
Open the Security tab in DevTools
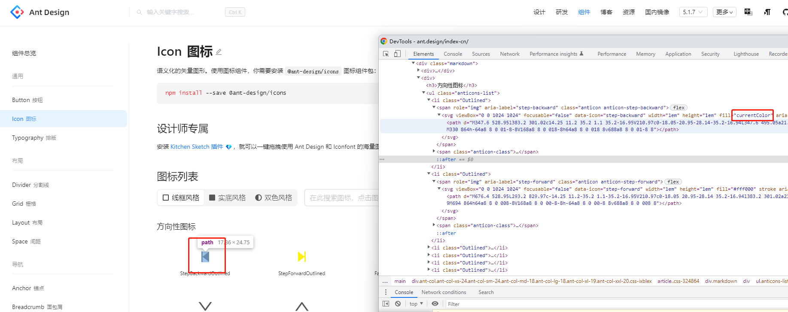click(x=711, y=54)
